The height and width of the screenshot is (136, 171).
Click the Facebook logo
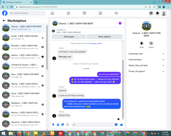(x=5, y=13)
